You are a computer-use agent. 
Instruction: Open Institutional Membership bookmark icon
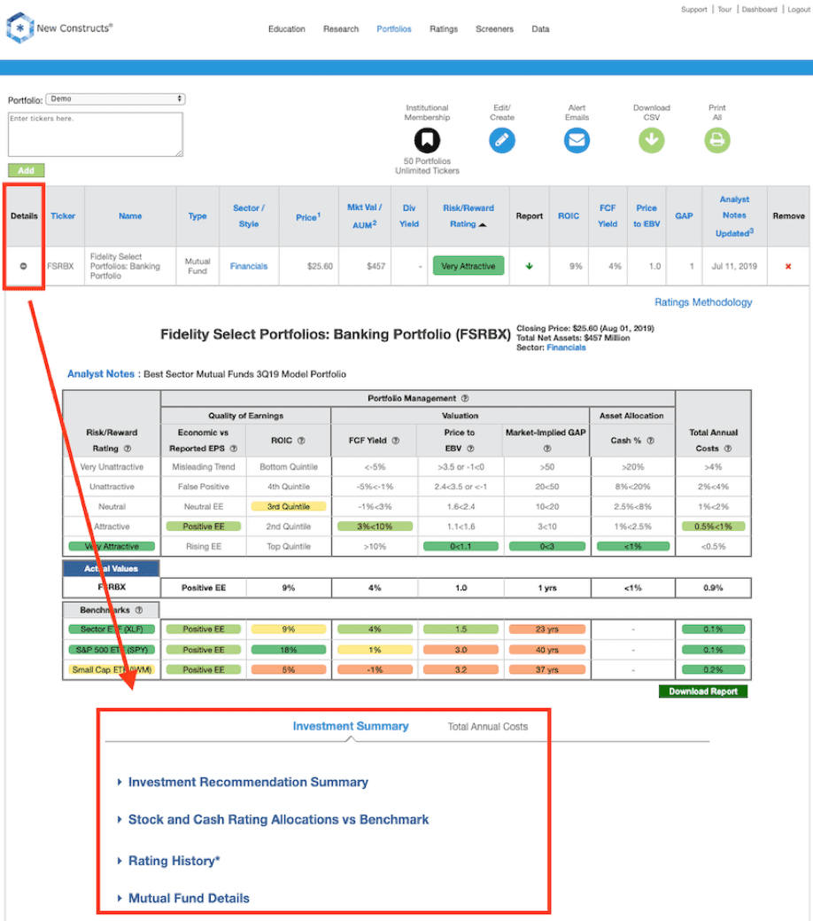point(427,140)
